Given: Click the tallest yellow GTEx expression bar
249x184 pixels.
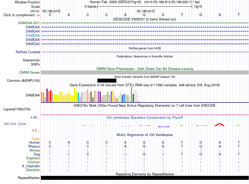Looking at the screenshot, I should pos(75,95).
